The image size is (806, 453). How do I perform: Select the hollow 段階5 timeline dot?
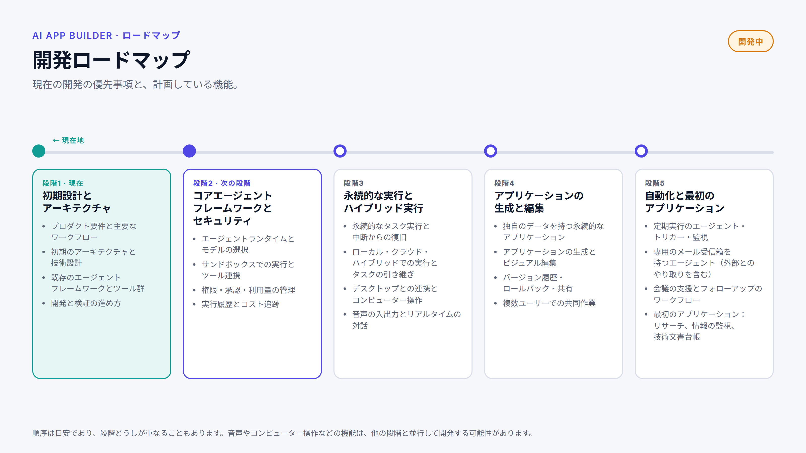click(x=641, y=151)
